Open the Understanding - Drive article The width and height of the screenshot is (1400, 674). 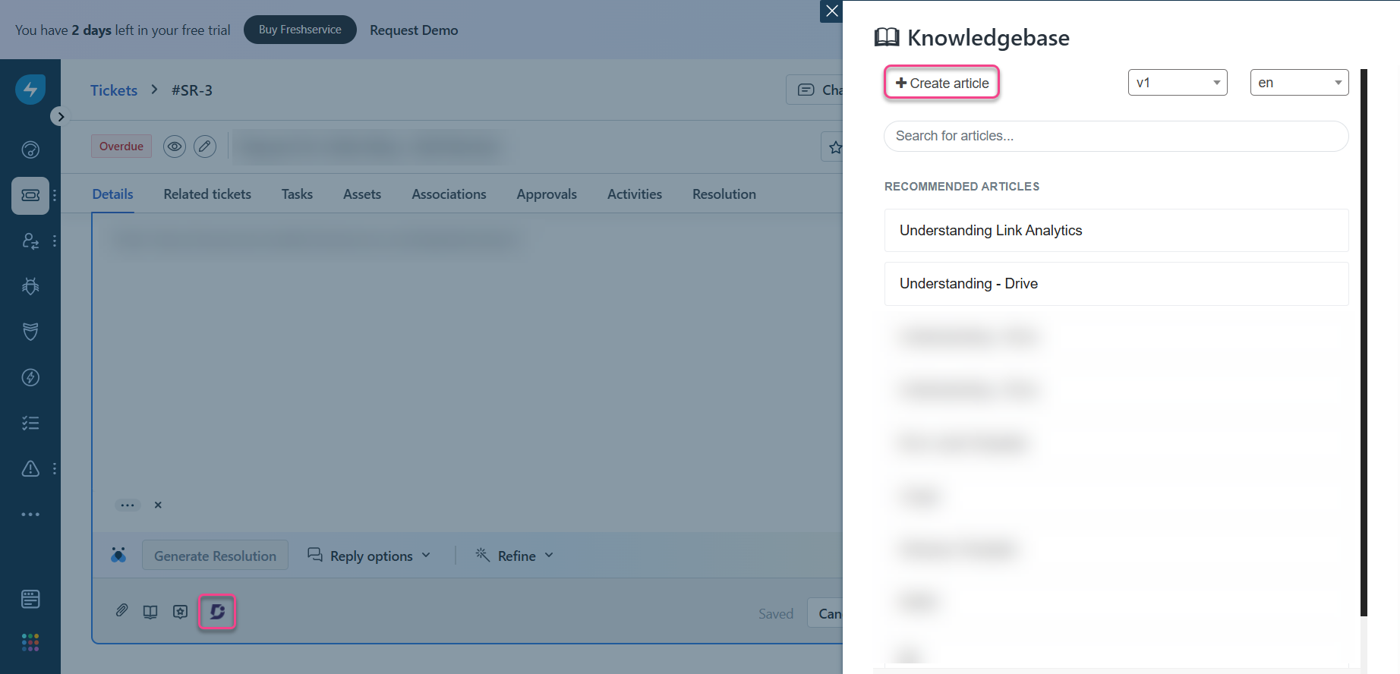click(1116, 284)
